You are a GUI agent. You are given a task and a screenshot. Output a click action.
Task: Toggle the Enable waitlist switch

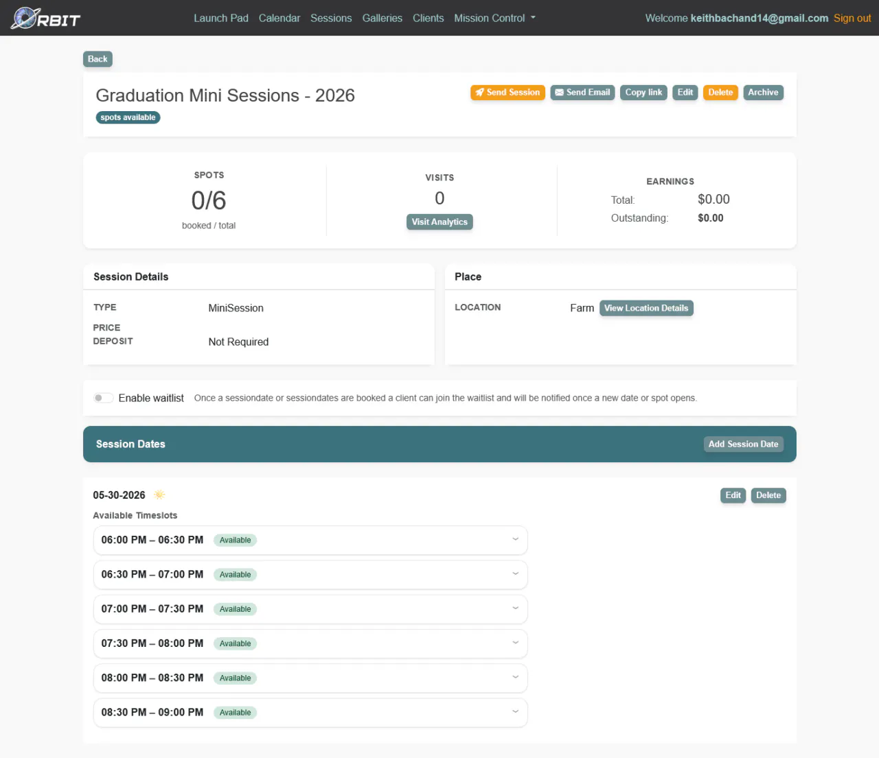point(104,398)
